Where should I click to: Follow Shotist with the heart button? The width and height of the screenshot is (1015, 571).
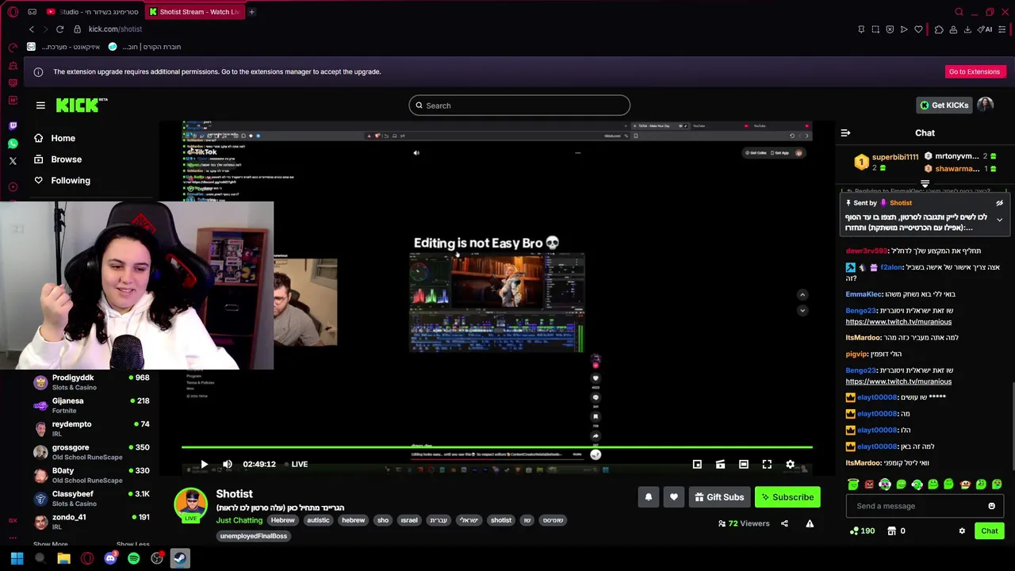click(x=674, y=497)
